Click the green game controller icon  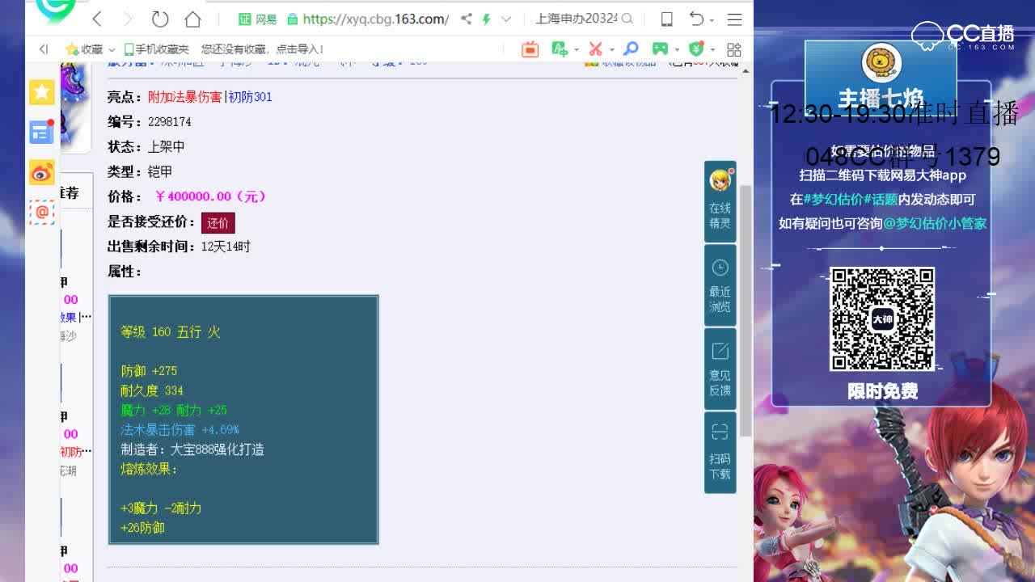click(x=661, y=49)
